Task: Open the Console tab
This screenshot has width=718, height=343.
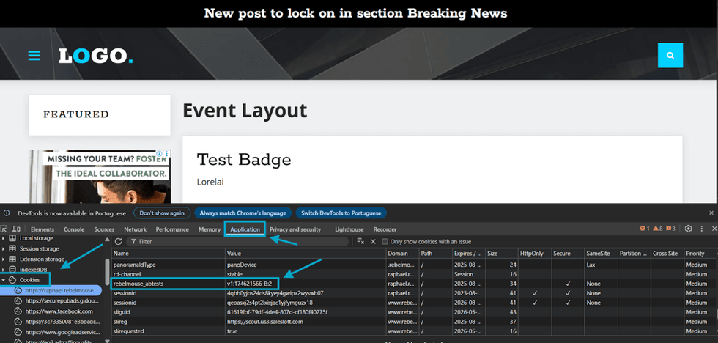Action: point(74,229)
